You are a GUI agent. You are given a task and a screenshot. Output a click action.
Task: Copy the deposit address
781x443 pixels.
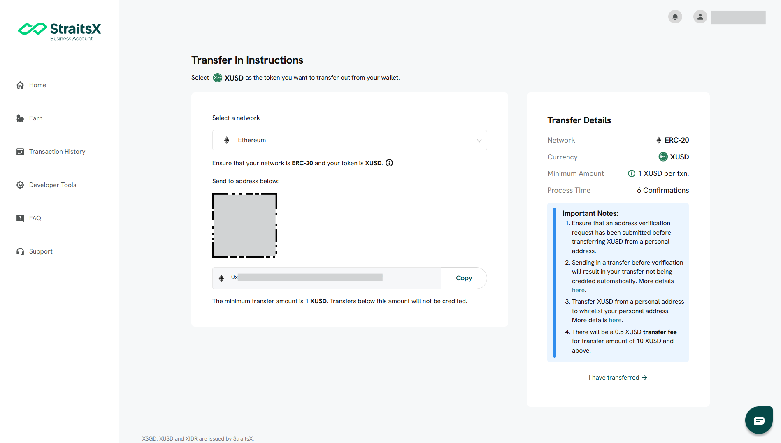pos(464,278)
